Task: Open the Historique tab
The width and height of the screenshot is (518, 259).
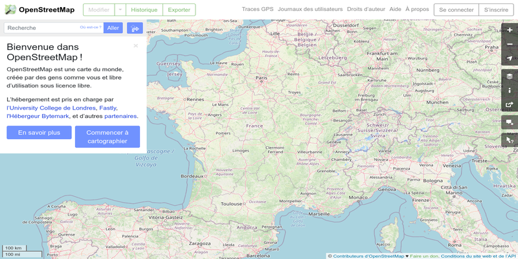Action: [x=144, y=10]
